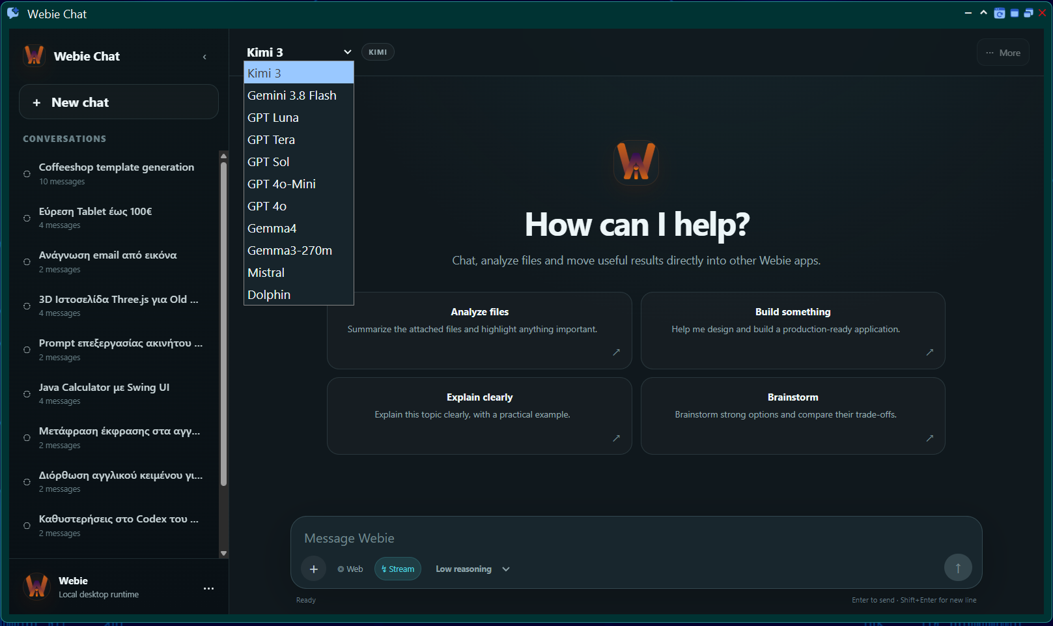This screenshot has width=1053, height=626.
Task: Pick Gemma4 from the model list
Action: click(299, 228)
